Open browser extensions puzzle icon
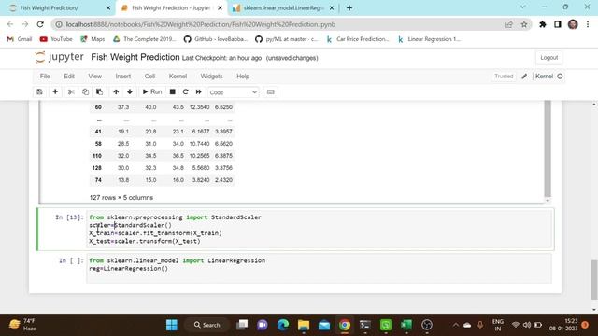 [542, 24]
